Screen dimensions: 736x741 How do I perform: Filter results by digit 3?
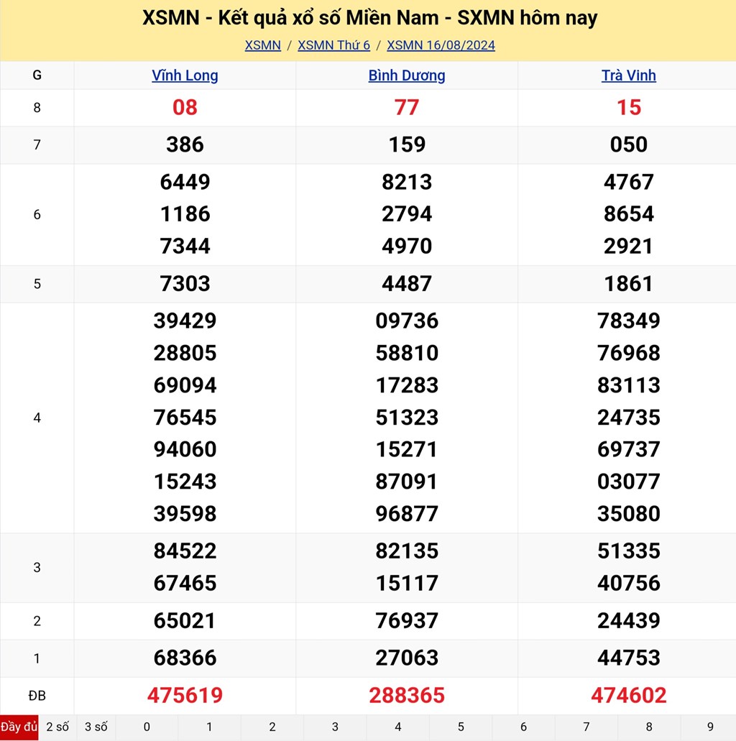(335, 727)
